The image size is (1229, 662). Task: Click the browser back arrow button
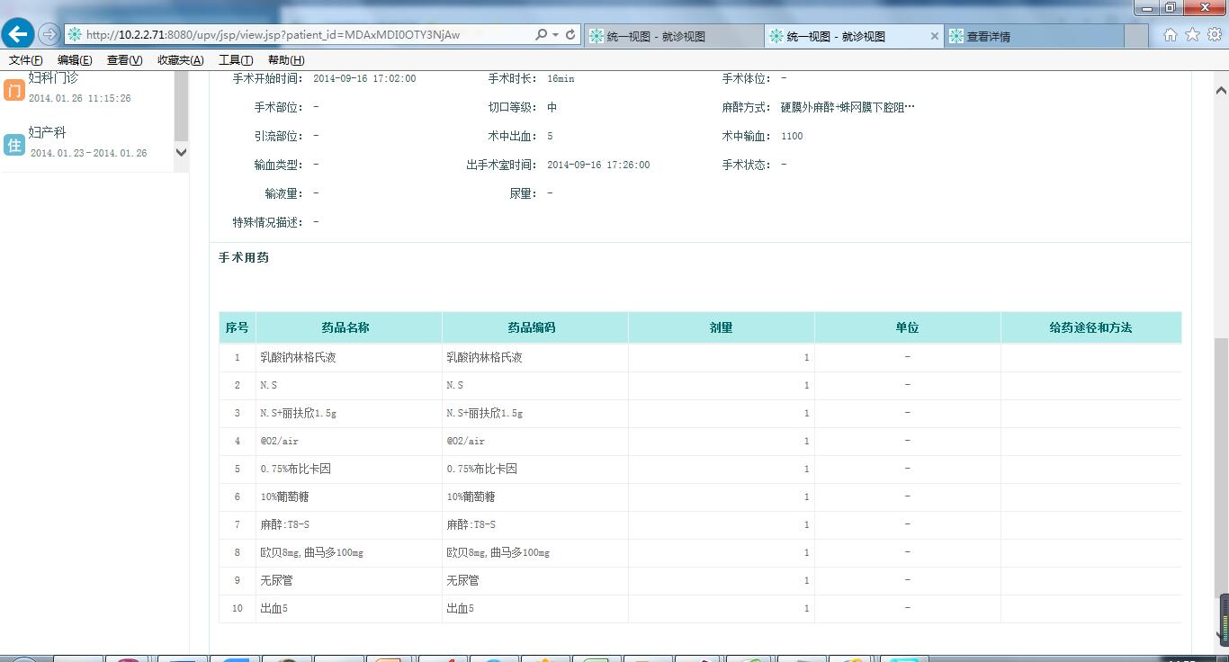[18, 34]
